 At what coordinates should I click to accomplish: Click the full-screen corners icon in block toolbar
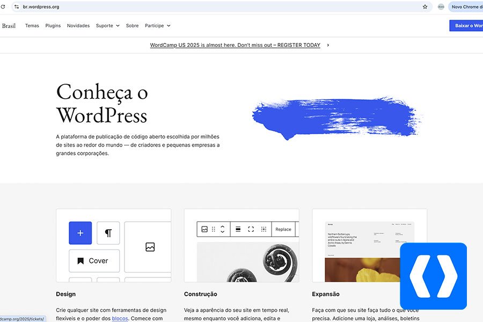[251, 229]
